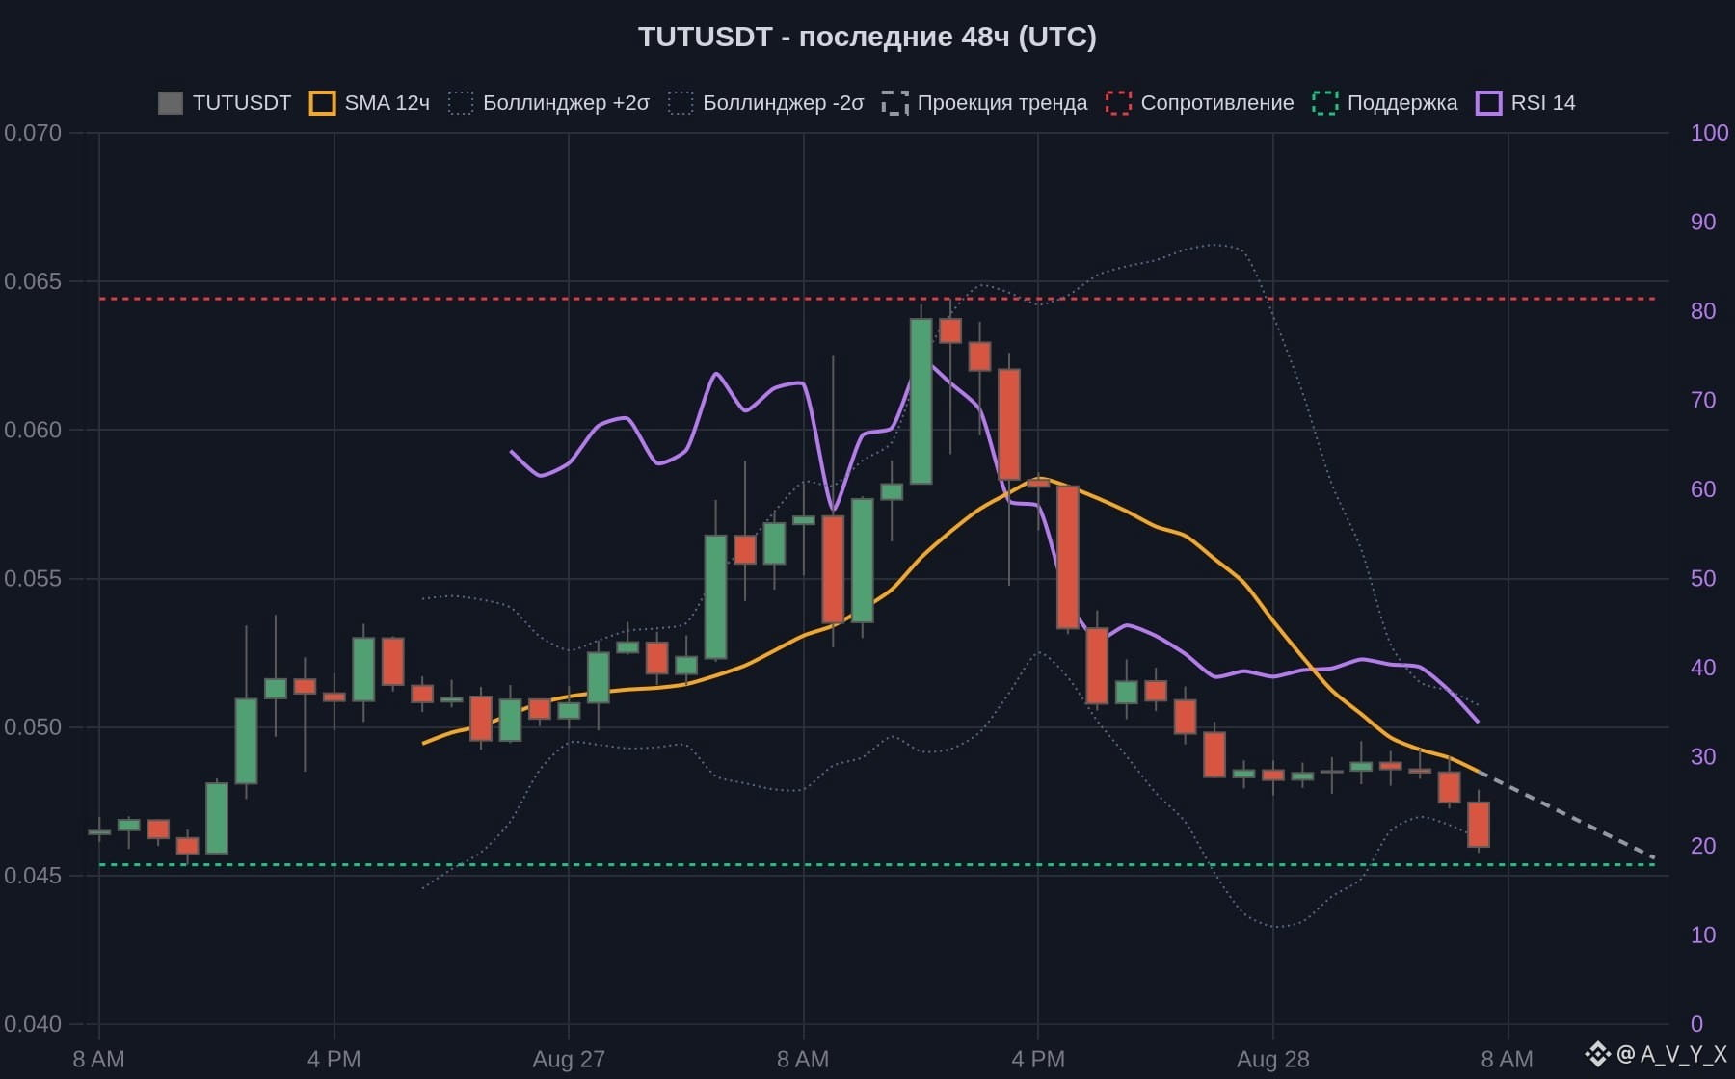Click the 0.050 price axis label
1735x1079 pixels.
[33, 727]
